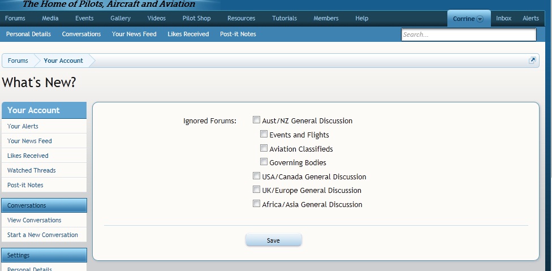This screenshot has height=271, width=552.
Task: Tick the Aust/NZ General Discussion checkbox
Action: [256, 120]
